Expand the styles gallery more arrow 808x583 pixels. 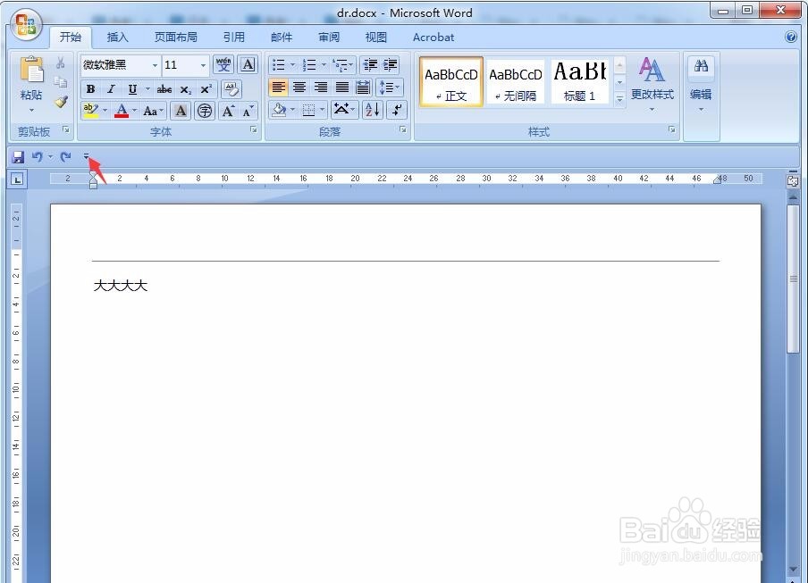pyautogui.click(x=620, y=98)
